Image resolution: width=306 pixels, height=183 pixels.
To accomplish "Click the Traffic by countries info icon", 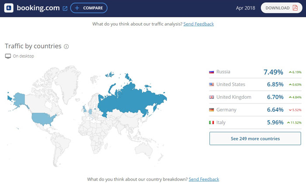I will (66, 47).
